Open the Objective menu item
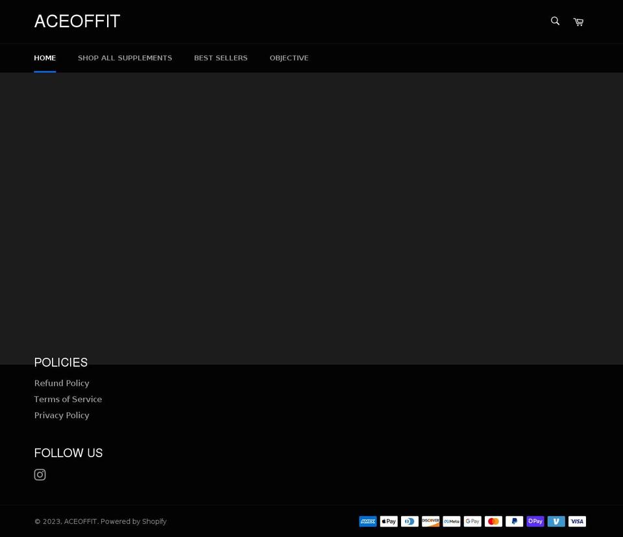The height and width of the screenshot is (537, 623). [x=289, y=58]
